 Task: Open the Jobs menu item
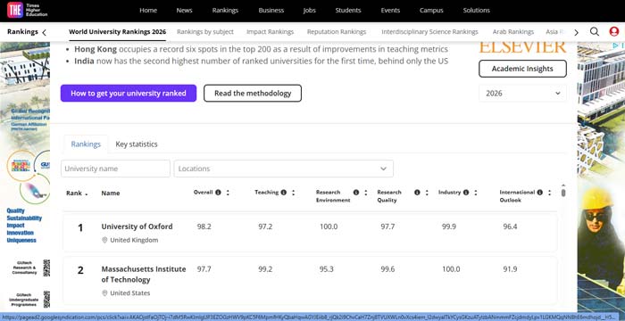tap(309, 11)
